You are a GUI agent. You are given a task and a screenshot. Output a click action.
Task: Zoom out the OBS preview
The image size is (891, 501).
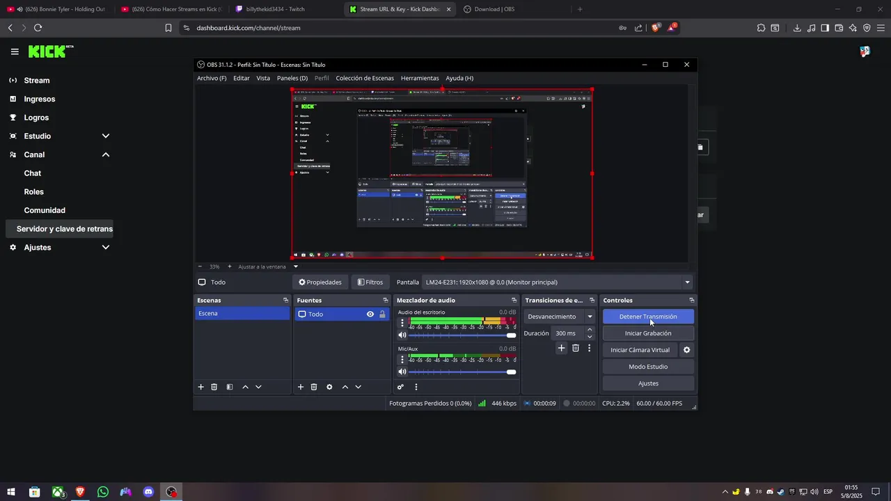200,267
